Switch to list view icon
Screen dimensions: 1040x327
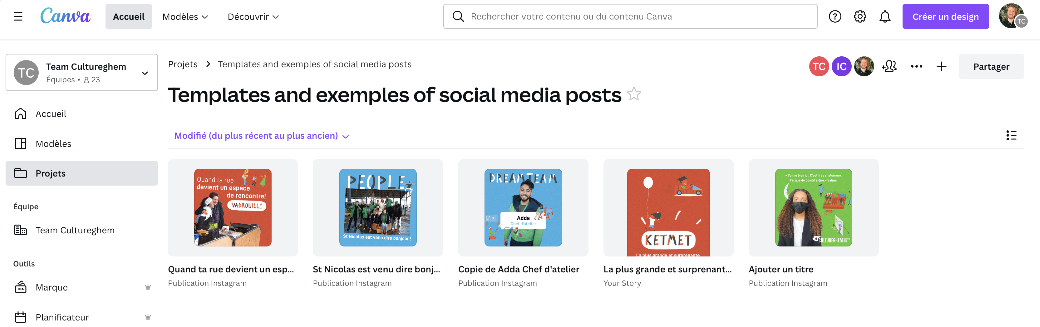(1011, 135)
